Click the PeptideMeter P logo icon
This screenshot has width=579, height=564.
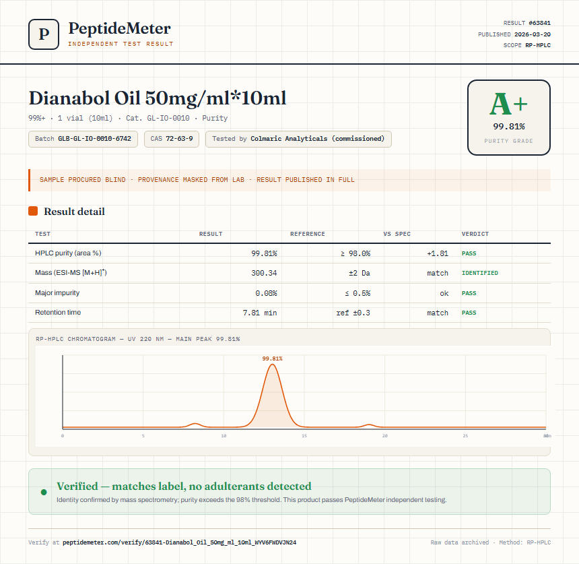[x=44, y=34]
